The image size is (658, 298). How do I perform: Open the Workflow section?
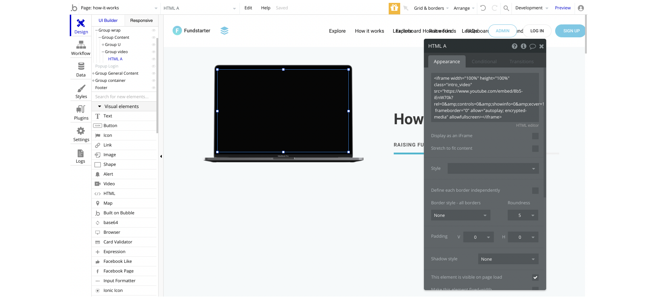[x=81, y=48]
